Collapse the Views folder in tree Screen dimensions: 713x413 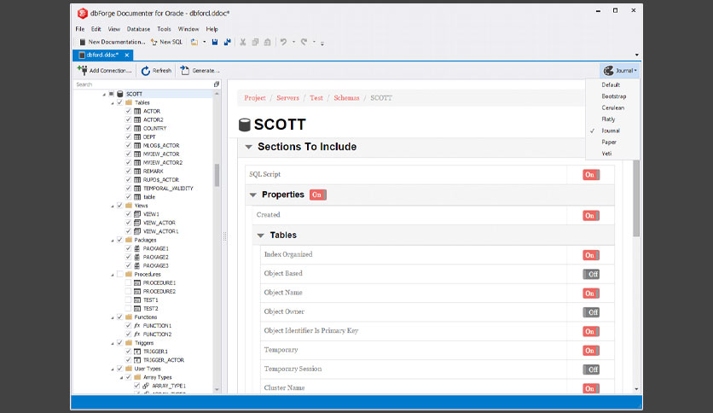pos(113,206)
